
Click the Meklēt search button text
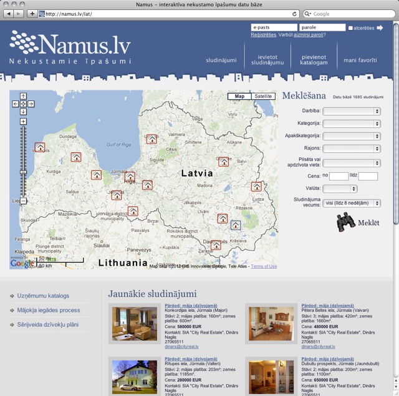368,223
